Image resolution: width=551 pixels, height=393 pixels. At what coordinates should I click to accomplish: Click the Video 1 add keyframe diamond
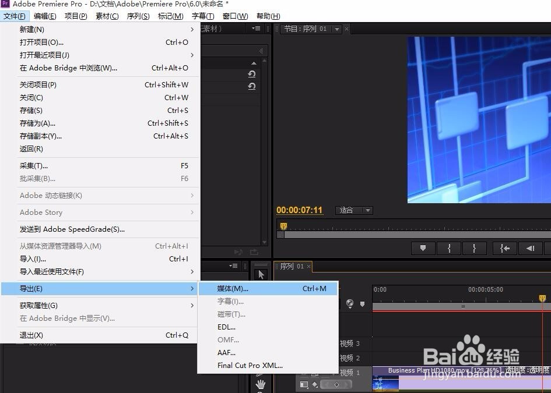(x=336, y=385)
